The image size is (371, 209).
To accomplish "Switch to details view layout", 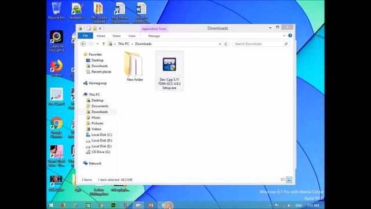I will click(283, 179).
